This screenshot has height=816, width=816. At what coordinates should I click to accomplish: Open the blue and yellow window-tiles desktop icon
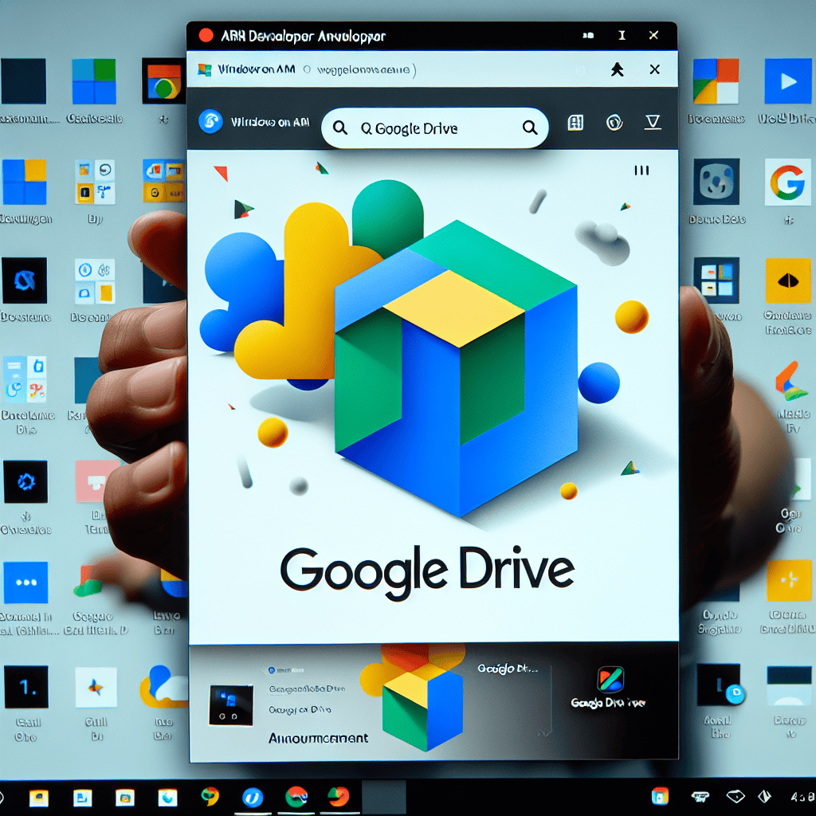(24, 182)
